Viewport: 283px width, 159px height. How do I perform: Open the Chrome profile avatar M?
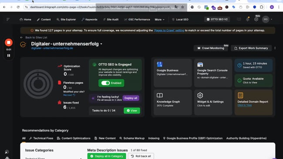tap(272, 7)
